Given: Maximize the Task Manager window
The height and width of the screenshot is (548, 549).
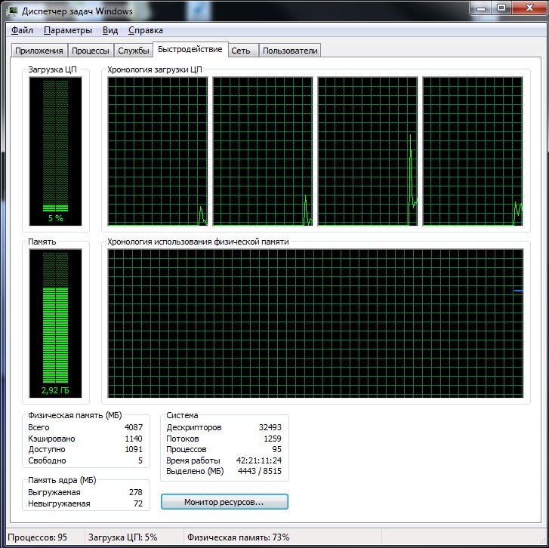Looking at the screenshot, I should pos(501,8).
